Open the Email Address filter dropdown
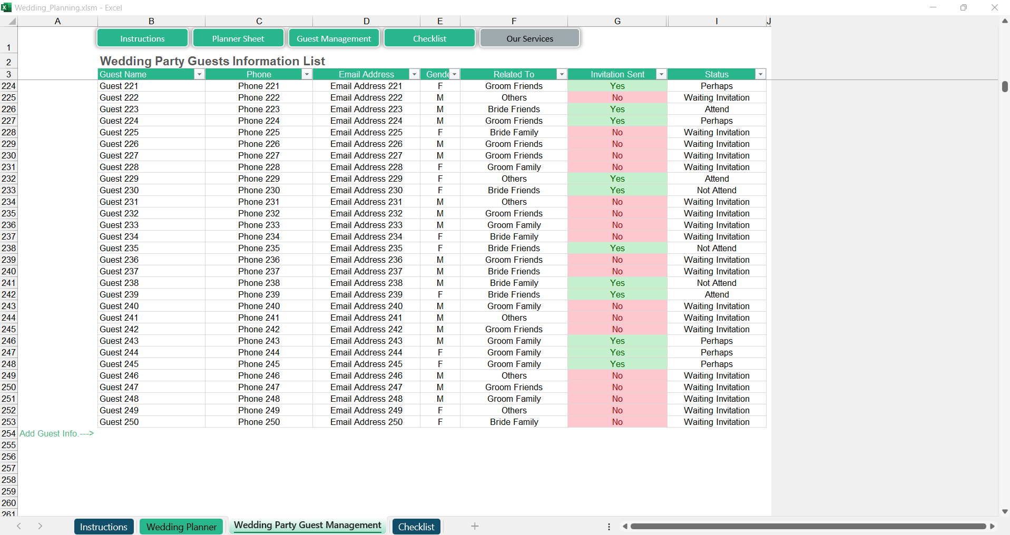 click(414, 75)
